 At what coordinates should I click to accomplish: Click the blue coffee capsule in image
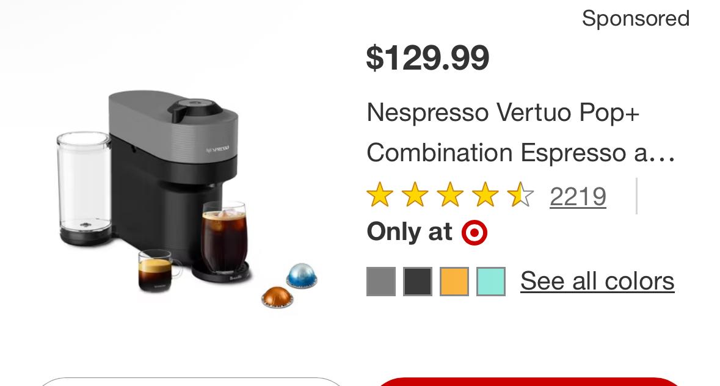(302, 276)
